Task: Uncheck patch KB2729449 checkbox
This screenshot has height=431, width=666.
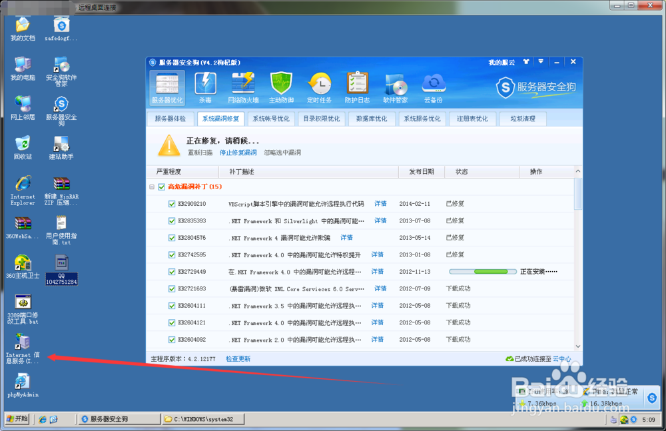Action: 172,272
